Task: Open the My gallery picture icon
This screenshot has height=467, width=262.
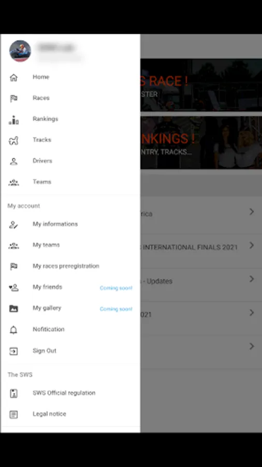Action: 13,309
